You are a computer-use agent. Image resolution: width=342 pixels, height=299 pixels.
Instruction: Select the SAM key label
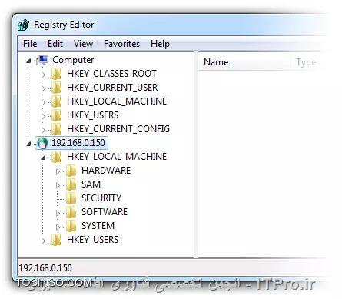[91, 184]
